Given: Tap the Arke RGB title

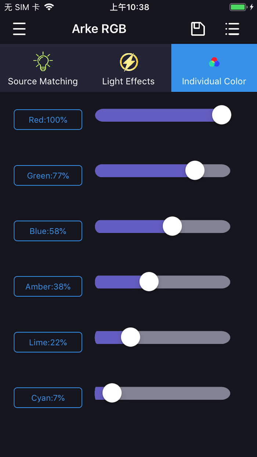Looking at the screenshot, I should click(99, 29).
